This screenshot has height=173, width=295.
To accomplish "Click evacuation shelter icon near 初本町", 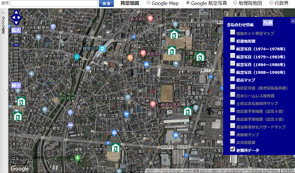I will click(200, 57).
